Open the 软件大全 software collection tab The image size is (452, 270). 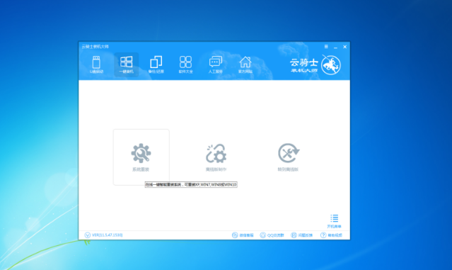[x=185, y=64]
